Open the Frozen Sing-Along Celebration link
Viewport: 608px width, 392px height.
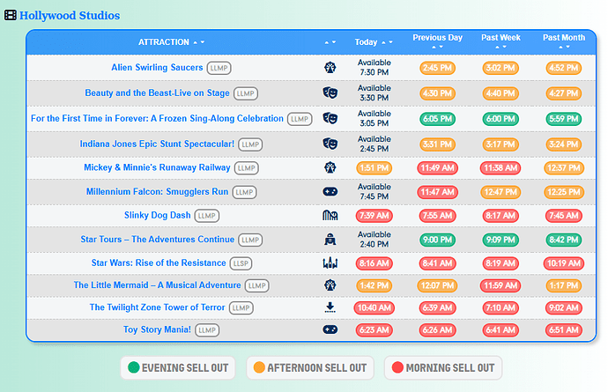(x=157, y=119)
